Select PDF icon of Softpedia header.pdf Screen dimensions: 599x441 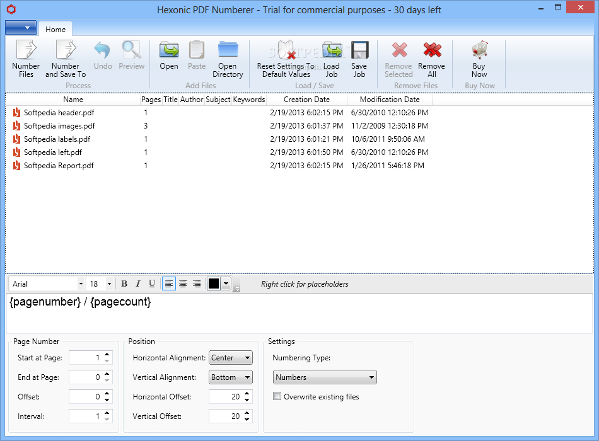pyautogui.click(x=16, y=112)
